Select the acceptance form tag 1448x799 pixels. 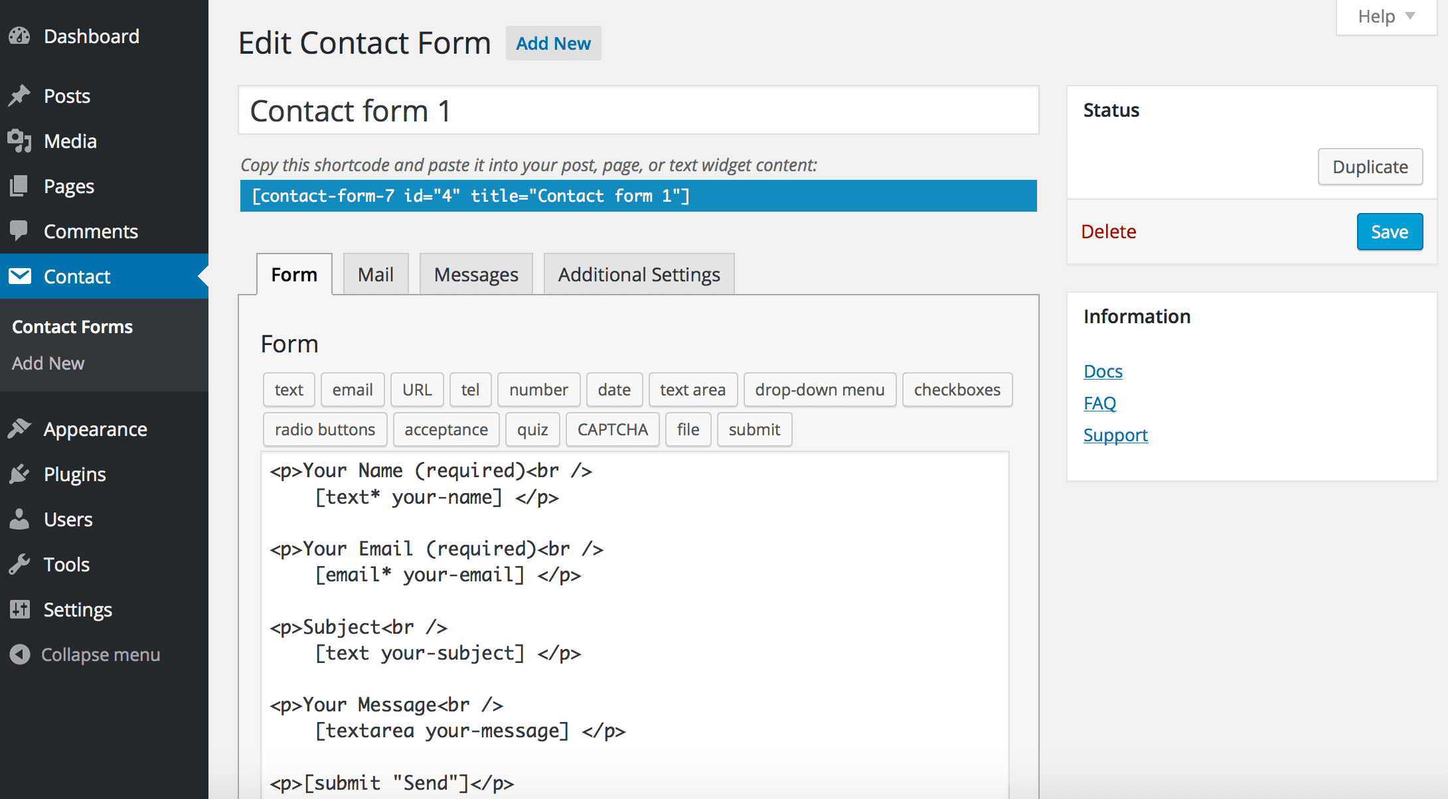[446, 429]
